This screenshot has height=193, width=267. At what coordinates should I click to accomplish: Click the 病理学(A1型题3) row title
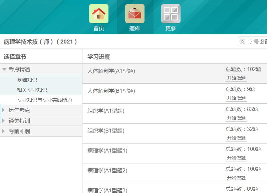[x=107, y=190]
